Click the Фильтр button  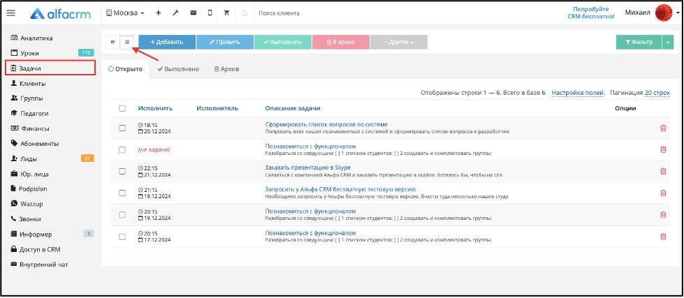click(639, 43)
